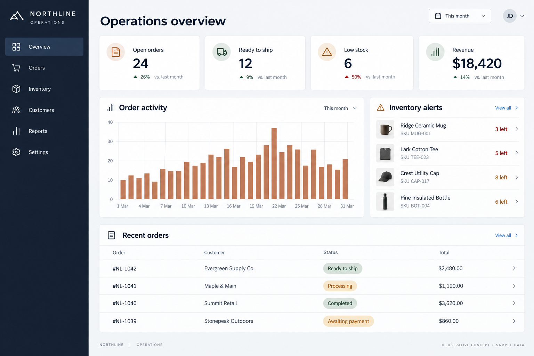Image resolution: width=534 pixels, height=356 pixels.
Task: Open the Pine Insulated Bottle thumbnail
Action: click(385, 202)
